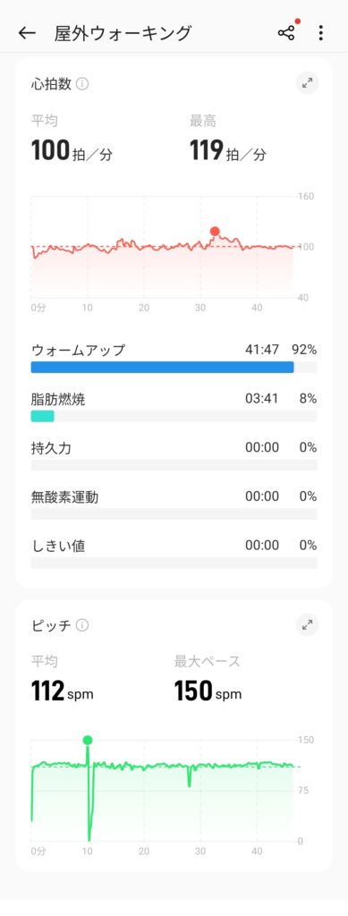Viewport: 348px width, 916px height.
Task: Tap the 心拍数 section heading
Action: [51, 84]
